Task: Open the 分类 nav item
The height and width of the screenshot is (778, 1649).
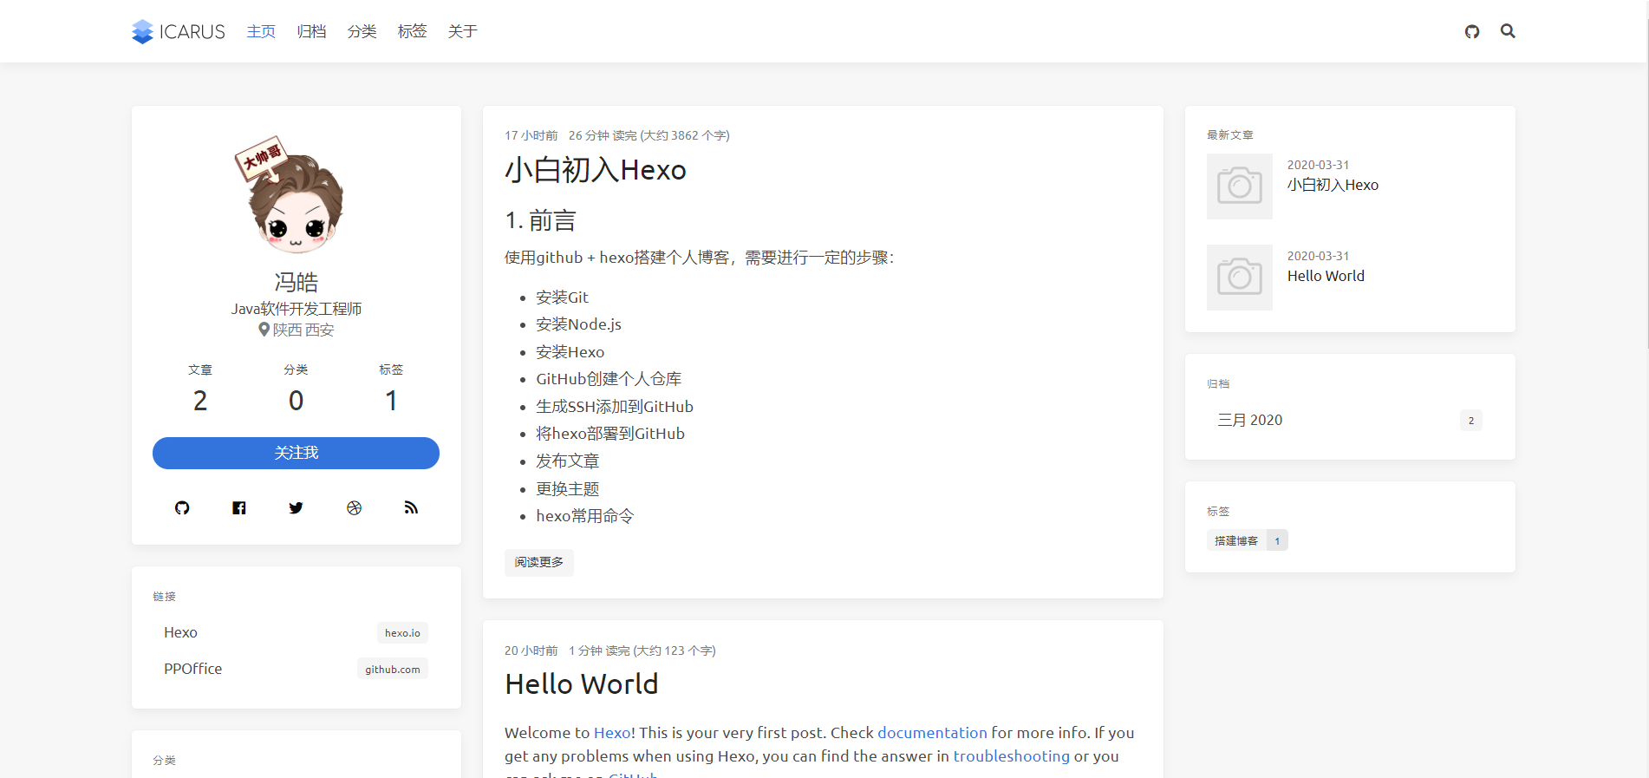Action: coord(362,31)
